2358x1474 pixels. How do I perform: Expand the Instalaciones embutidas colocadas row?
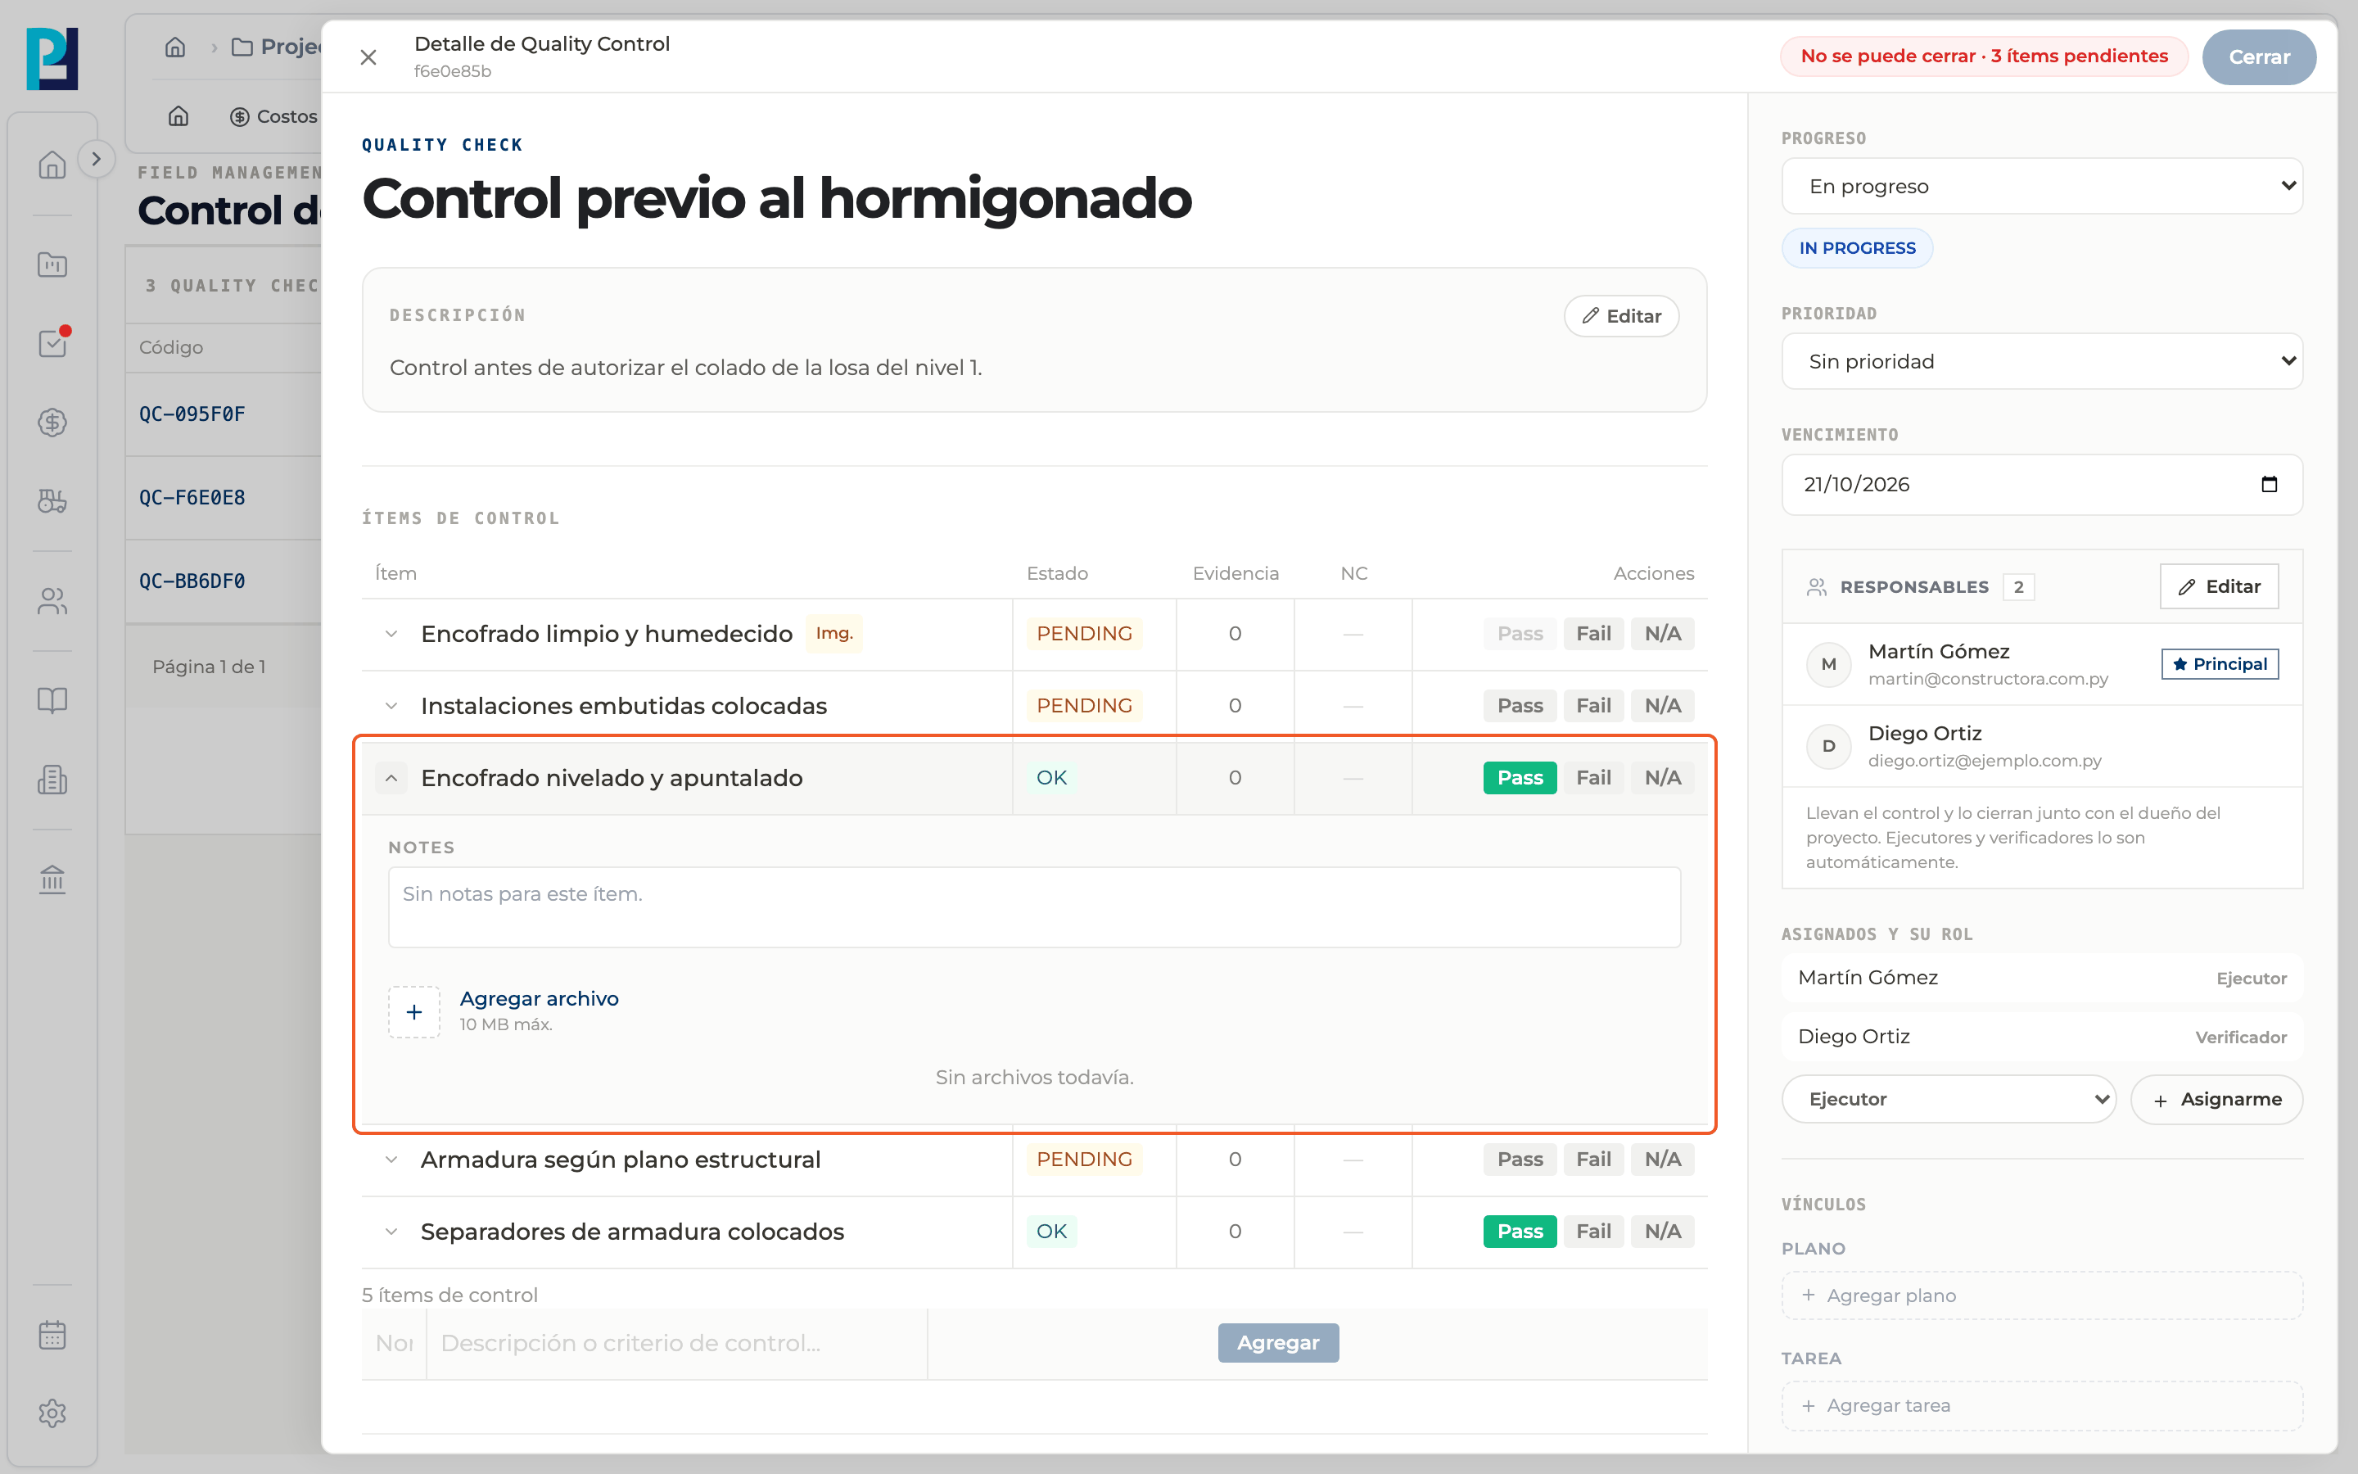point(391,706)
